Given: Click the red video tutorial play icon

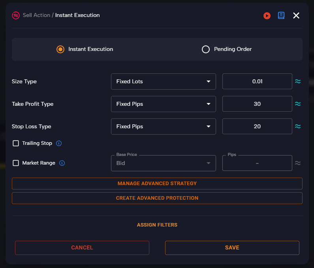Looking at the screenshot, I should (267, 15).
